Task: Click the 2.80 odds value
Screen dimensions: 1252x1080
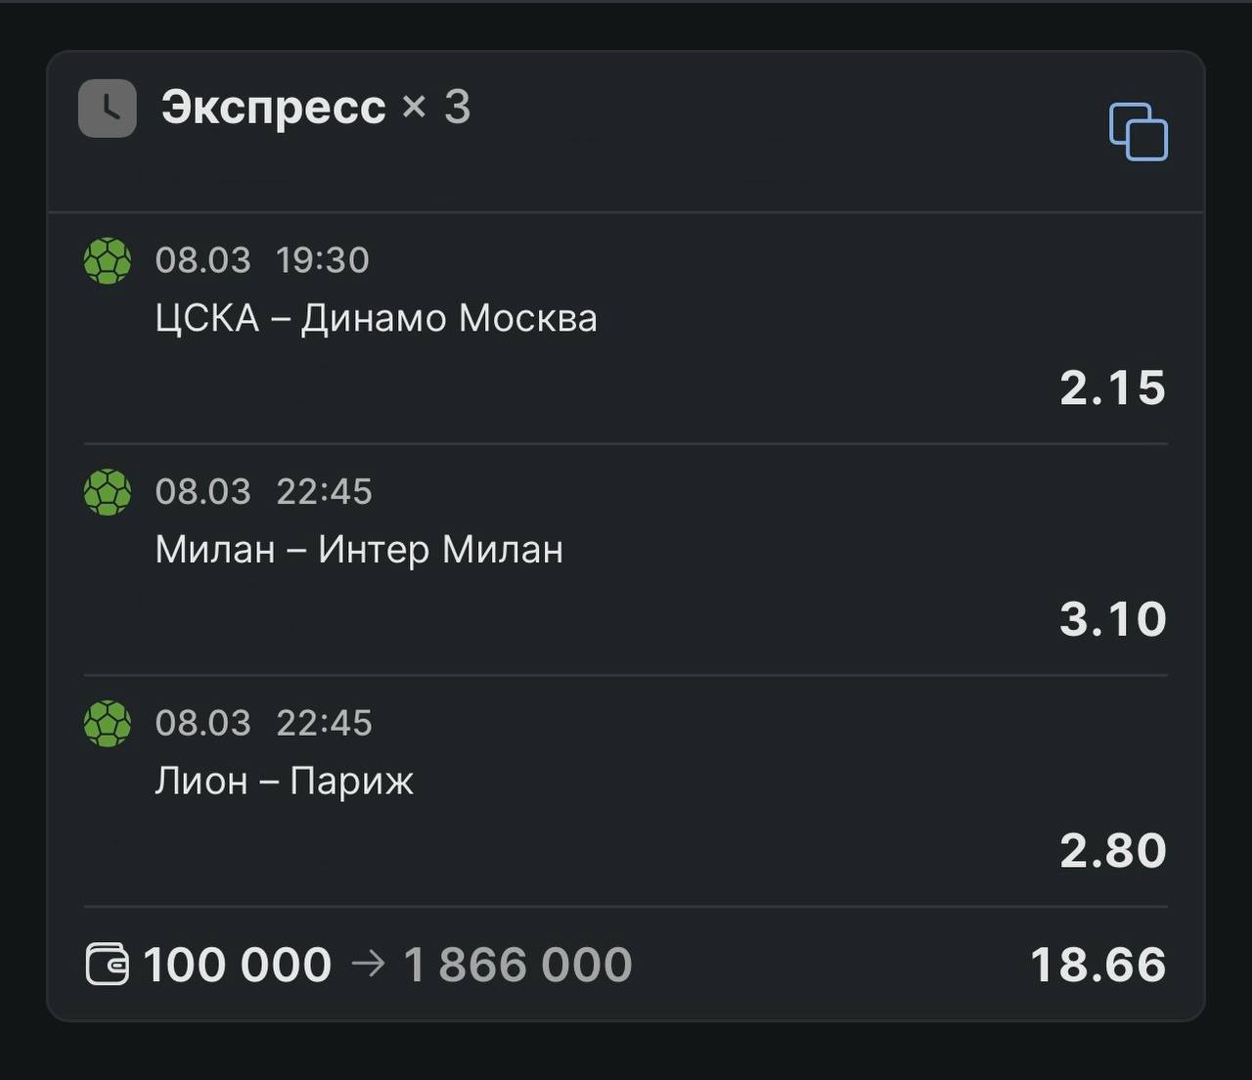Action: click(x=1112, y=851)
